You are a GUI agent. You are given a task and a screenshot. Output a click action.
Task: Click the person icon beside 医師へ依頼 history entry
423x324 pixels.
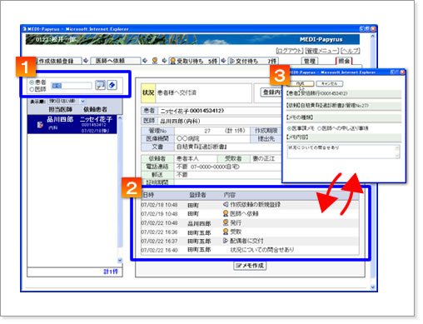[x=226, y=213]
